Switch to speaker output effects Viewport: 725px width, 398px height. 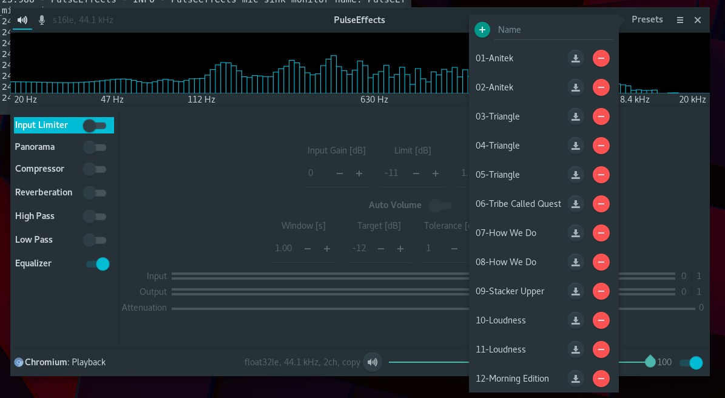tap(22, 20)
